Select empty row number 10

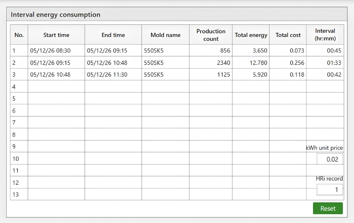pyautogui.click(x=16, y=159)
